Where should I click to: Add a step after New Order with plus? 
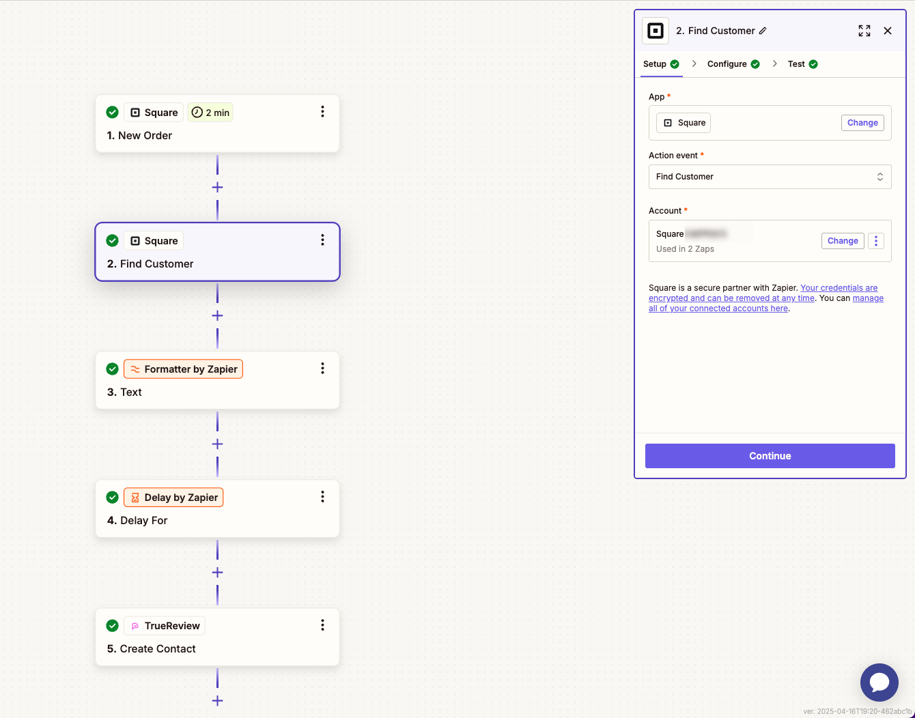(x=217, y=187)
